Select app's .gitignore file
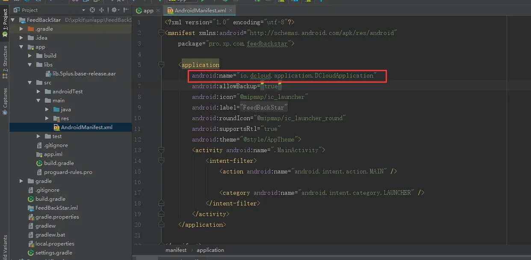The image size is (531, 260). pos(56,145)
